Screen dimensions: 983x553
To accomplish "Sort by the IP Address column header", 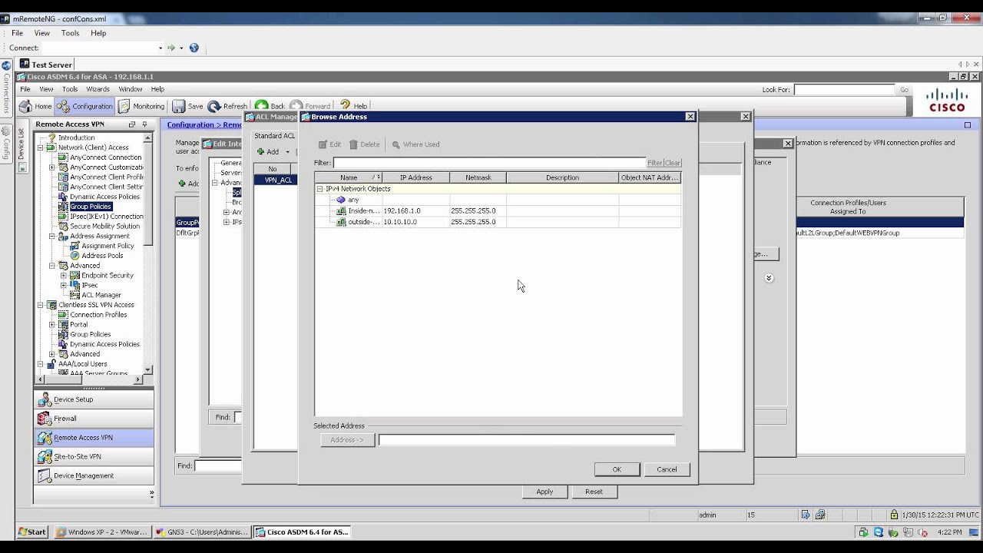I will tap(415, 177).
